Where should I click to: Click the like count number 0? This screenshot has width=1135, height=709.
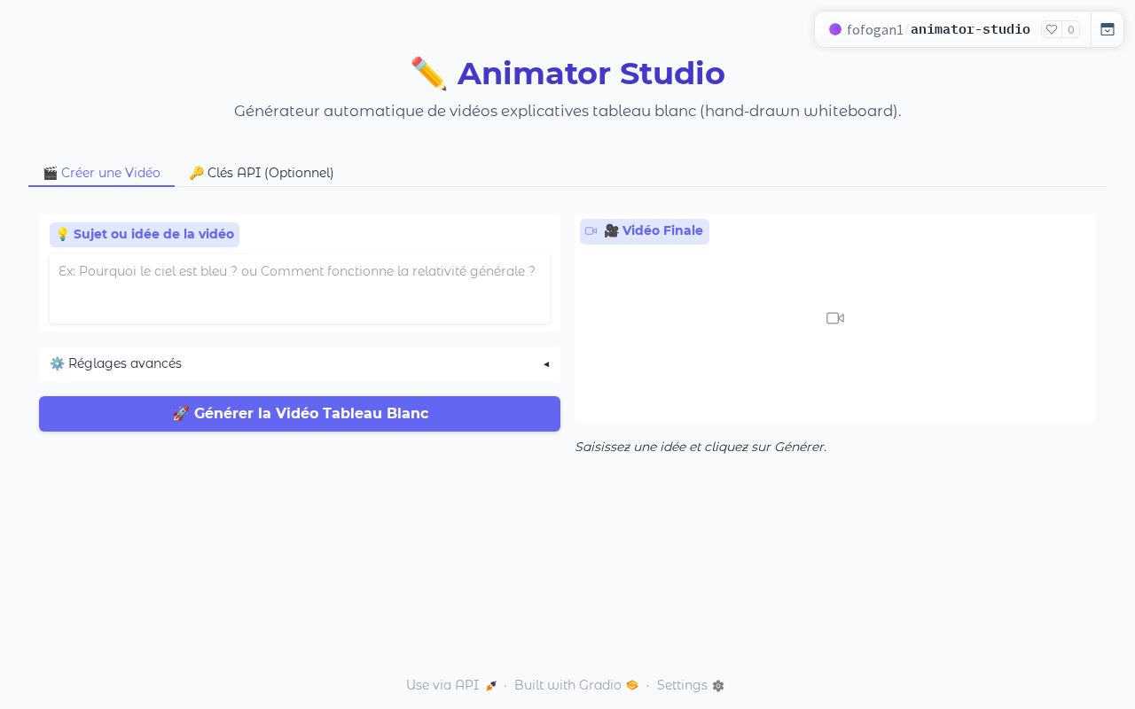click(x=1071, y=29)
